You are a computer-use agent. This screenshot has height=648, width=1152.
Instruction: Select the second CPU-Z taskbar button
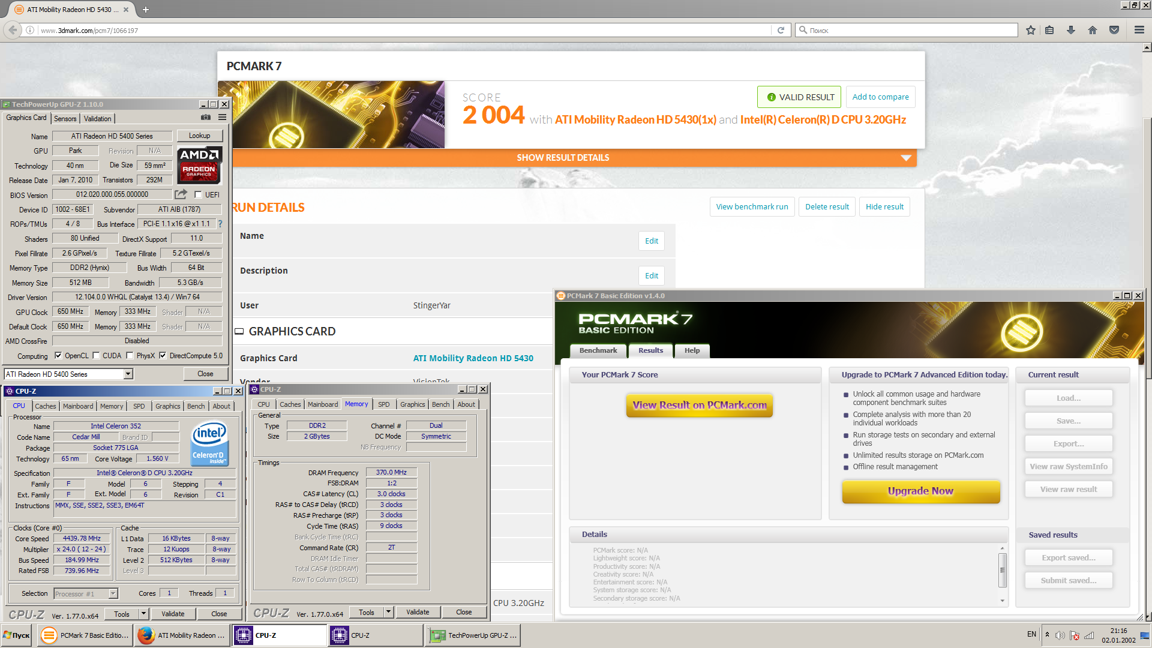click(376, 635)
